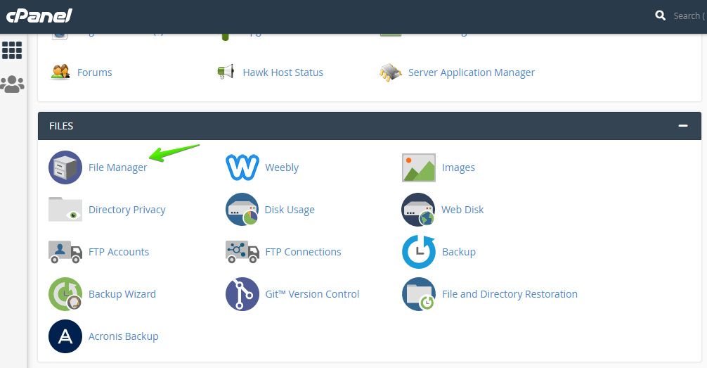Click File and Directory Restoration icon

419,294
